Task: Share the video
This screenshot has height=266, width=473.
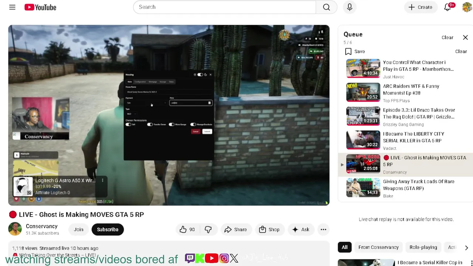Action: [235, 229]
